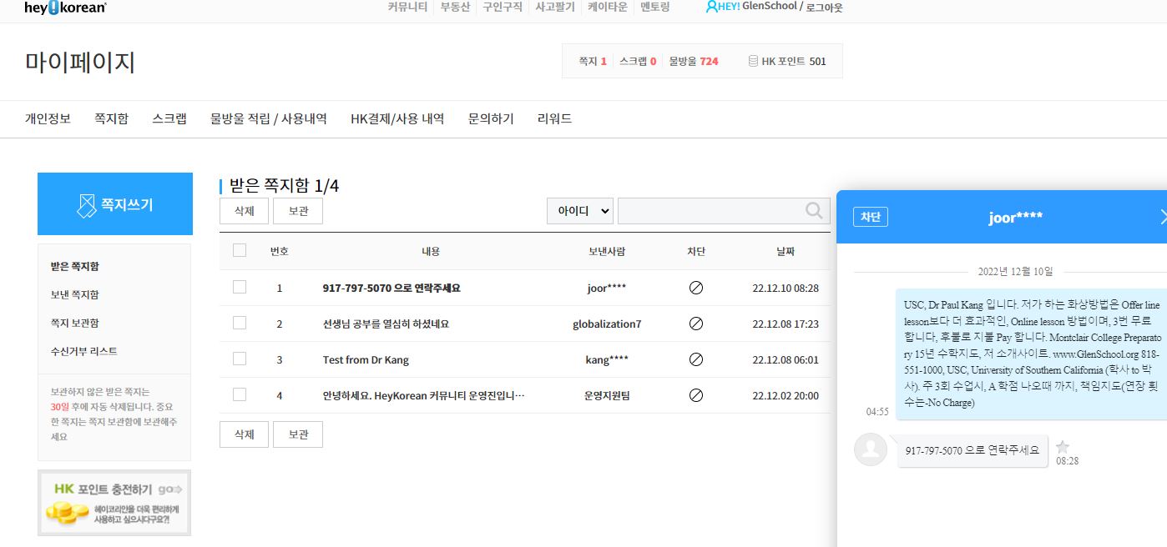The image size is (1167, 547).
Task: Star the 917-797-5070 chat message
Action: click(1063, 447)
